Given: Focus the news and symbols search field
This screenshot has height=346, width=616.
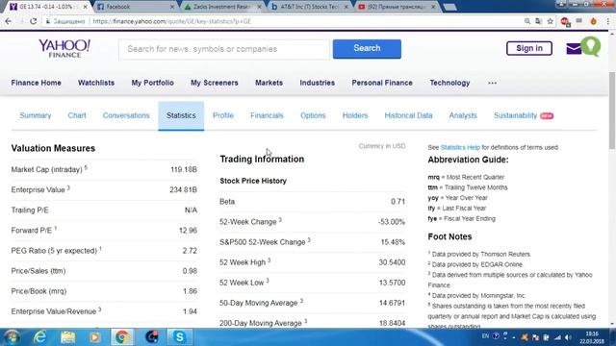Looking at the screenshot, I should click(224, 49).
